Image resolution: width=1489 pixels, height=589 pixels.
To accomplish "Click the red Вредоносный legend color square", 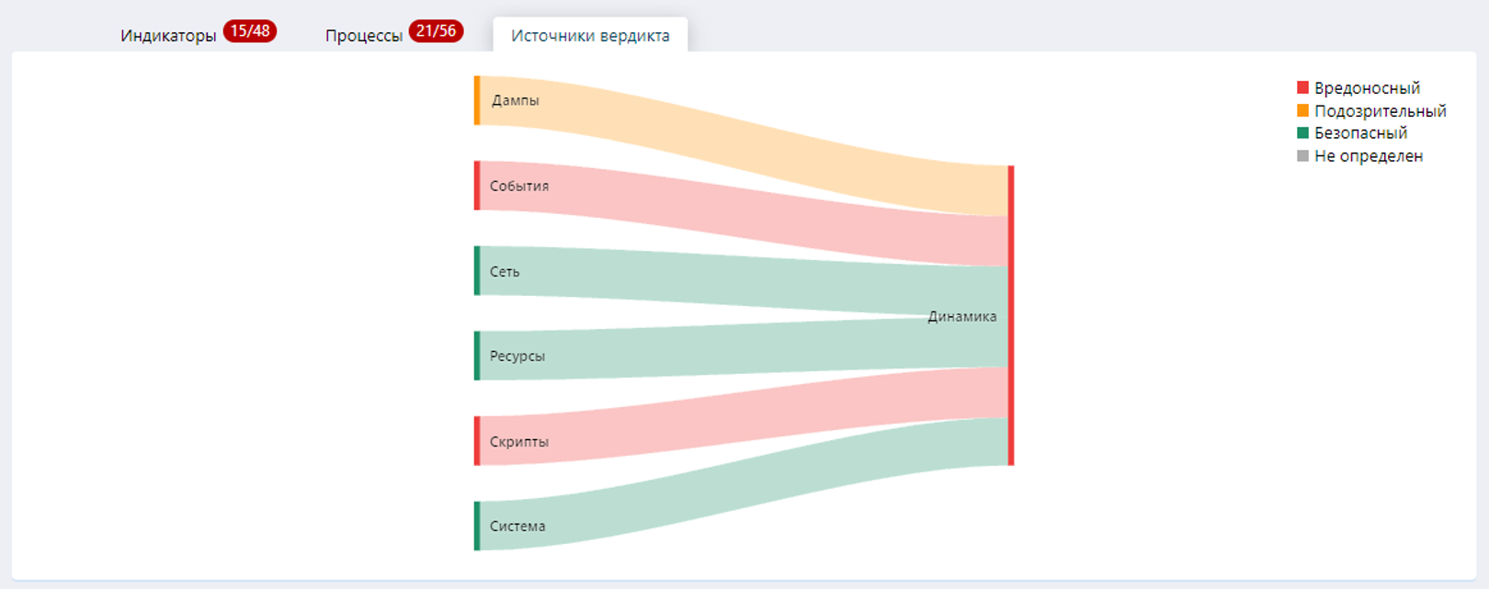I will coord(1302,87).
